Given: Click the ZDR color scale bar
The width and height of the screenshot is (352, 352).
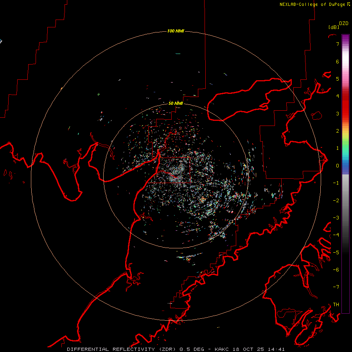Looking at the screenshot, I should pyautogui.click(x=345, y=174).
